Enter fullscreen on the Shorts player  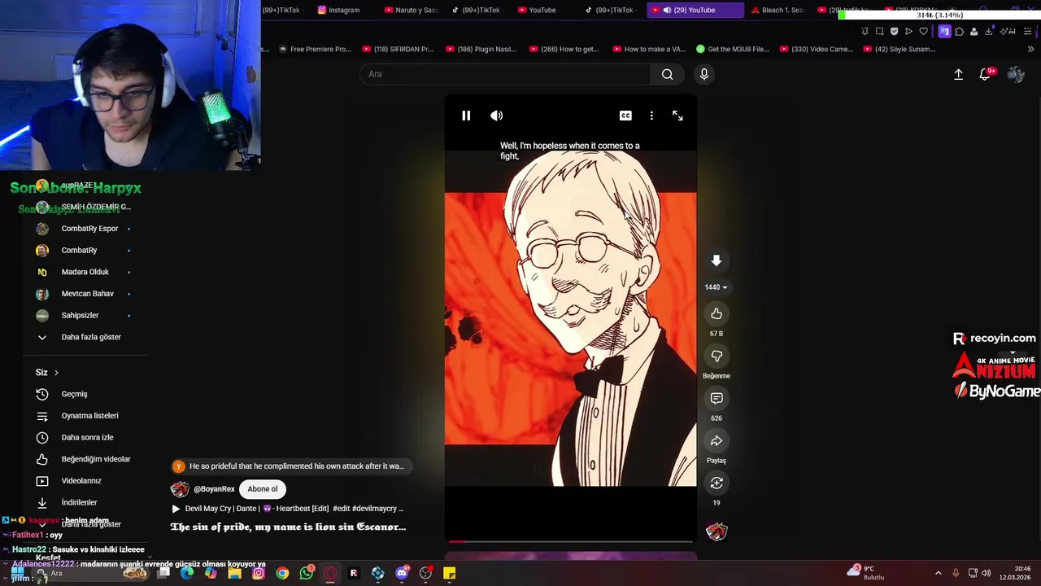pyautogui.click(x=677, y=116)
